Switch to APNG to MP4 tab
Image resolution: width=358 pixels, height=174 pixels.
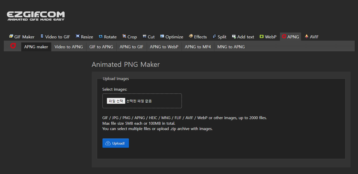tap(198, 47)
